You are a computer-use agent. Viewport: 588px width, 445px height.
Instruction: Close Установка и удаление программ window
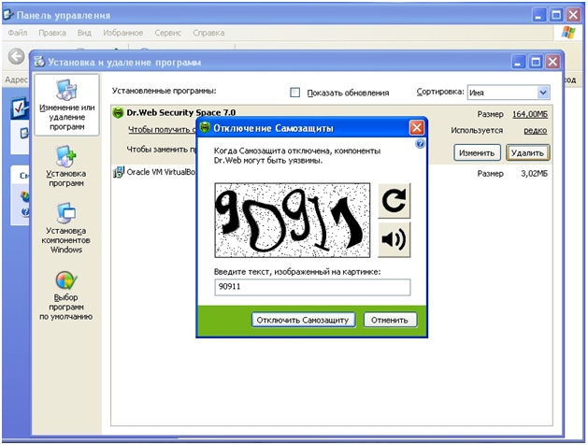(x=552, y=62)
